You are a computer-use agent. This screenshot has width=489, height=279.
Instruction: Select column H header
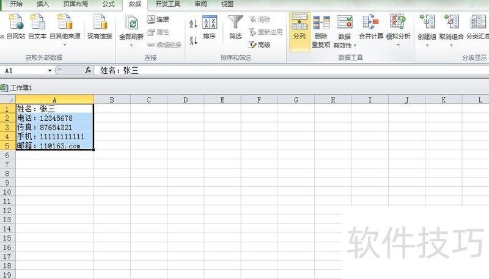[x=333, y=100]
